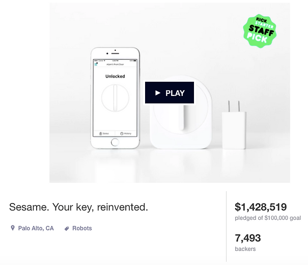This screenshot has height=265, width=308.
Task: Click the play triangle icon
Action: [158, 93]
